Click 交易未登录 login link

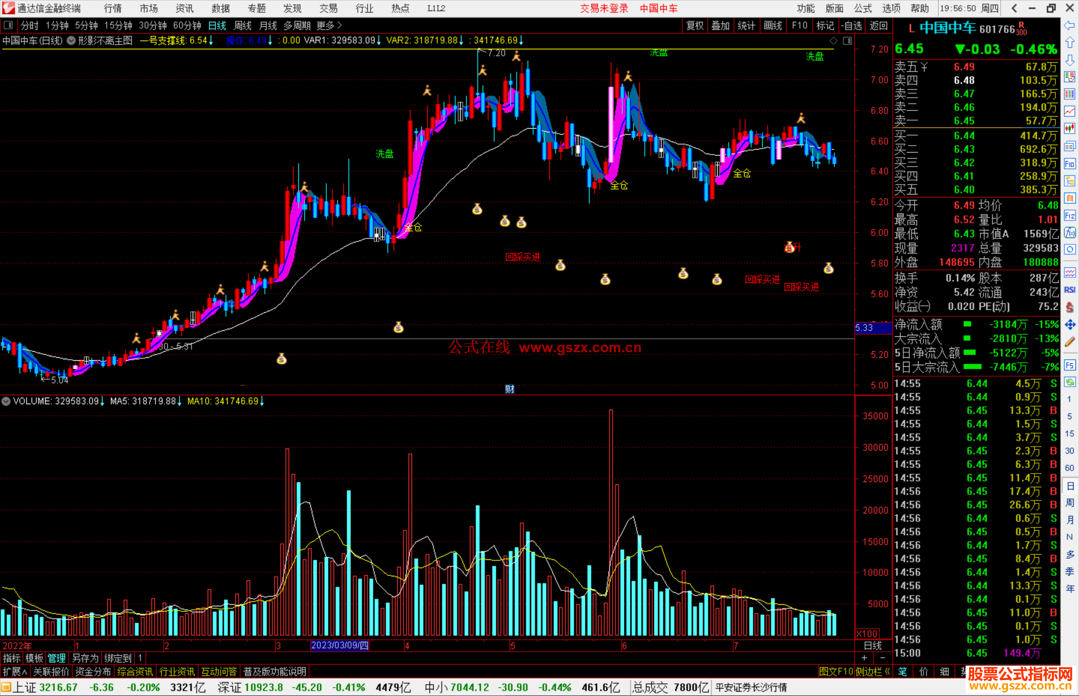pyautogui.click(x=603, y=8)
